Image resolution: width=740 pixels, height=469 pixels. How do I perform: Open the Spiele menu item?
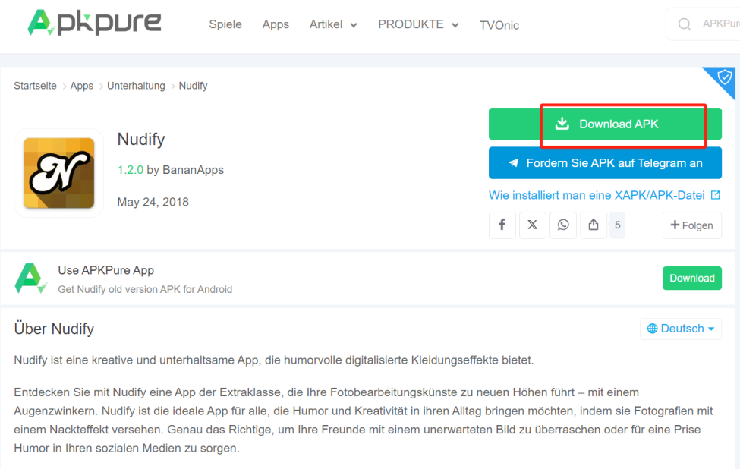coord(225,24)
